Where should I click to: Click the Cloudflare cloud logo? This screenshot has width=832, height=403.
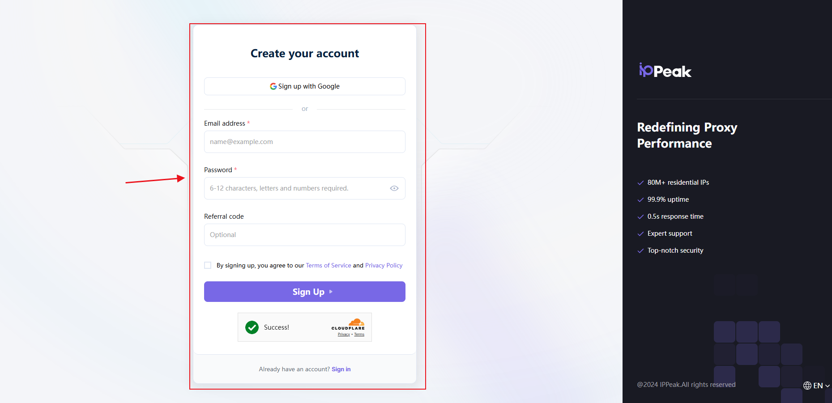click(x=356, y=322)
